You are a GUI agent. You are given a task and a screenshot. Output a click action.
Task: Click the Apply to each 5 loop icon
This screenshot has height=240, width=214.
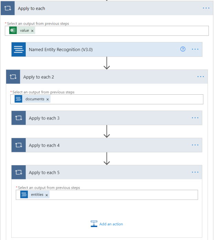(19, 172)
